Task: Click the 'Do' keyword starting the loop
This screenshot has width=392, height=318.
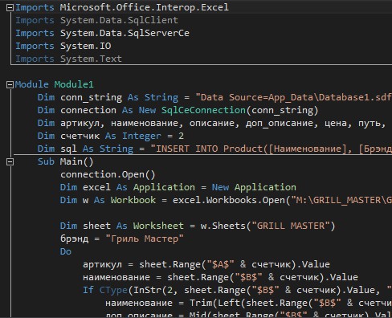Action: pos(66,251)
